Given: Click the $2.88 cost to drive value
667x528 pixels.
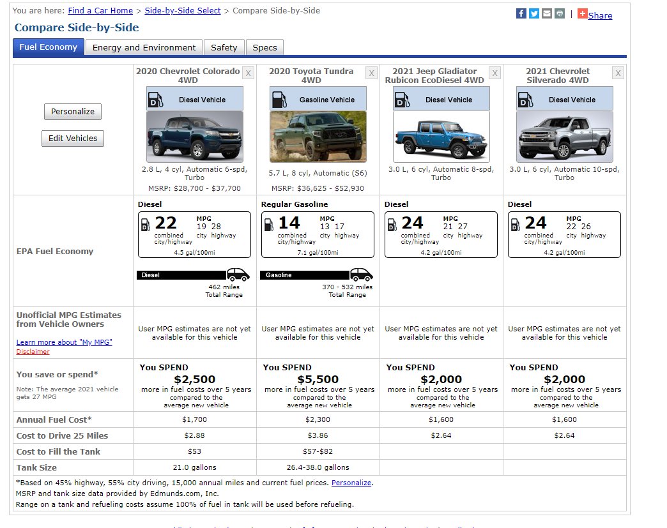Looking at the screenshot, I should [x=194, y=436].
